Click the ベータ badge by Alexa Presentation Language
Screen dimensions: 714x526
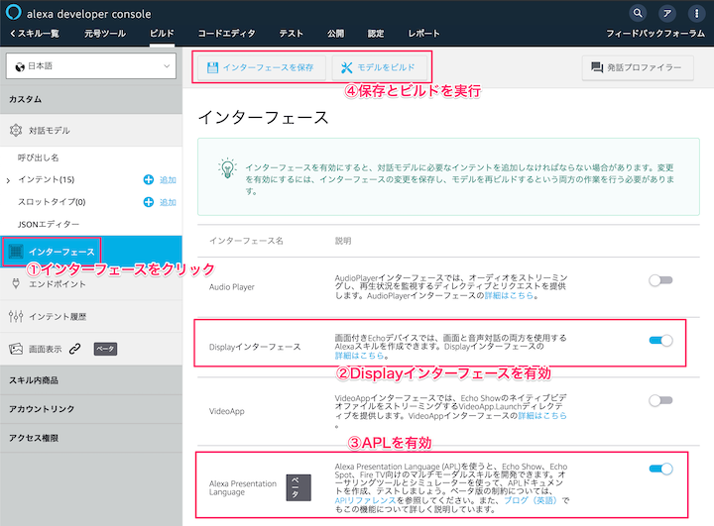298,487
